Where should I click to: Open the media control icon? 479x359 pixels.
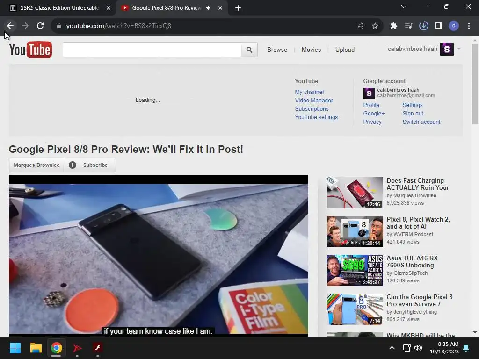[408, 26]
